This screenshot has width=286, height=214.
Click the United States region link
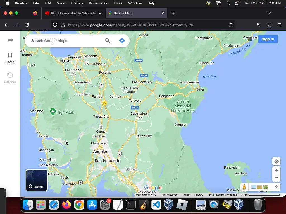(170, 195)
